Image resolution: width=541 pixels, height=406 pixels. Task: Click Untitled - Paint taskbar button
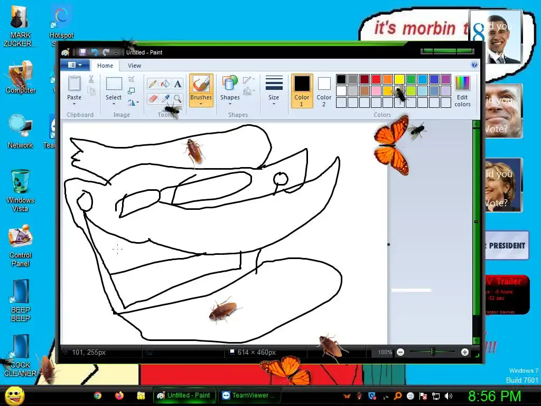[184, 395]
